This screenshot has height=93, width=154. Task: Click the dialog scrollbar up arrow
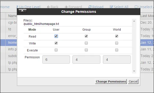tap(134, 21)
